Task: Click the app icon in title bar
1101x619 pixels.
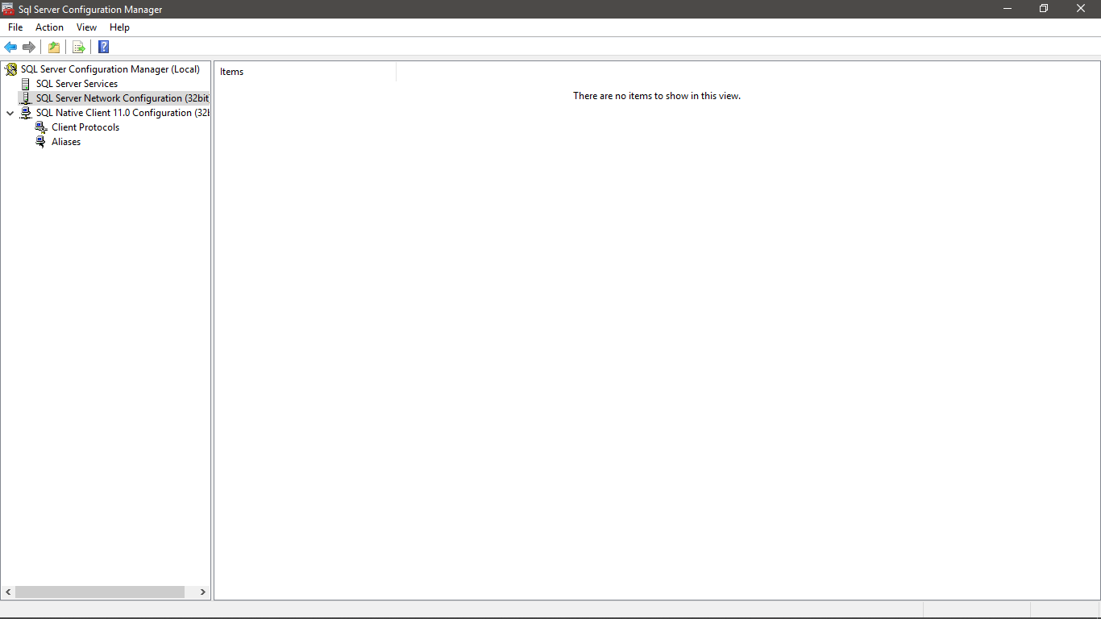Action: (x=8, y=9)
